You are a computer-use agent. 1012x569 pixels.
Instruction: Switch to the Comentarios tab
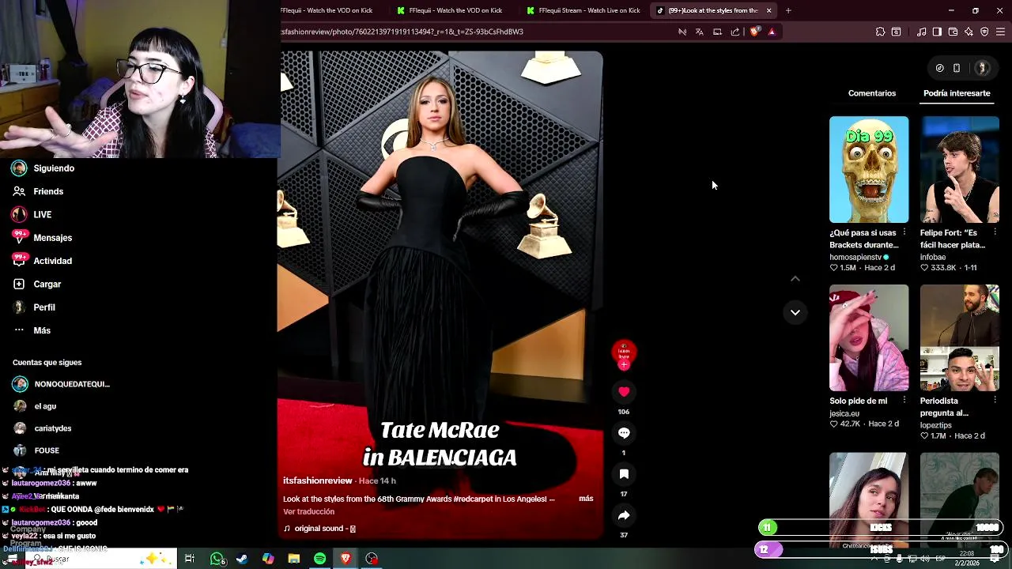pyautogui.click(x=872, y=93)
